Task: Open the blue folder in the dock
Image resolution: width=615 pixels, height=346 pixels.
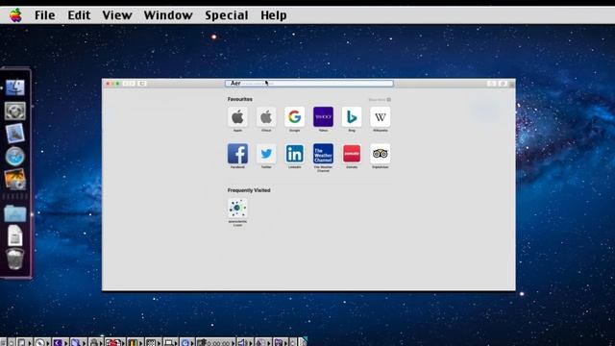Action: click(15, 213)
